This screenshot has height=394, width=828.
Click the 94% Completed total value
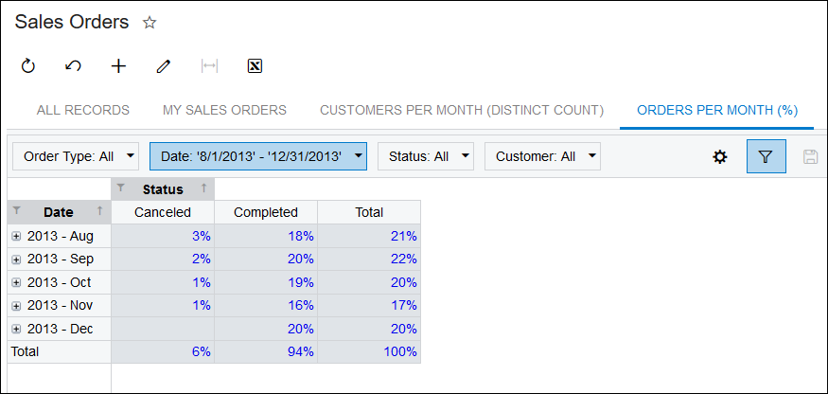click(x=302, y=351)
